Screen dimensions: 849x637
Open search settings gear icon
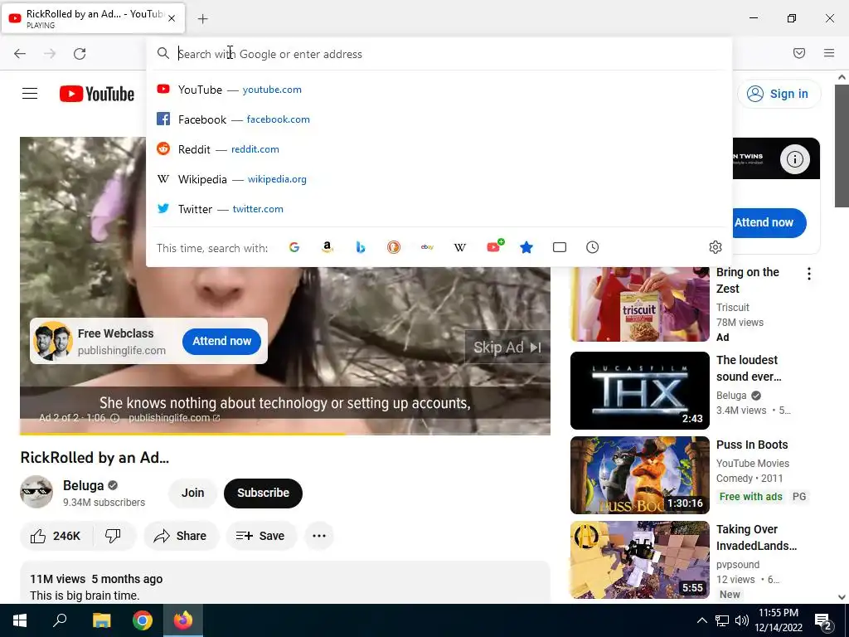tap(716, 247)
